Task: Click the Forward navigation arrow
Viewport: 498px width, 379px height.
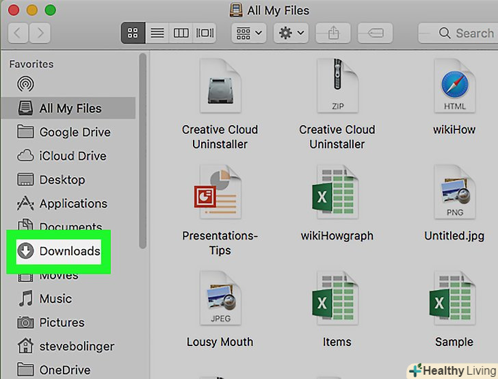Action: (x=40, y=33)
